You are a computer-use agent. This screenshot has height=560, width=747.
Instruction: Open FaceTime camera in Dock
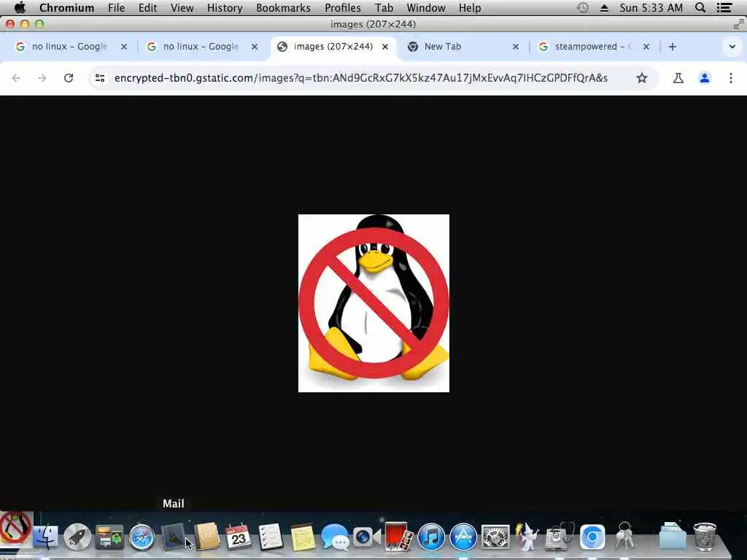[x=366, y=537]
